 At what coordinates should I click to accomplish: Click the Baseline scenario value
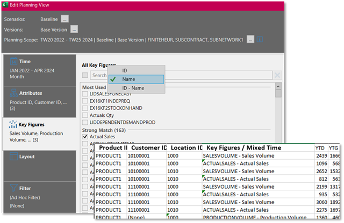click(x=49, y=19)
